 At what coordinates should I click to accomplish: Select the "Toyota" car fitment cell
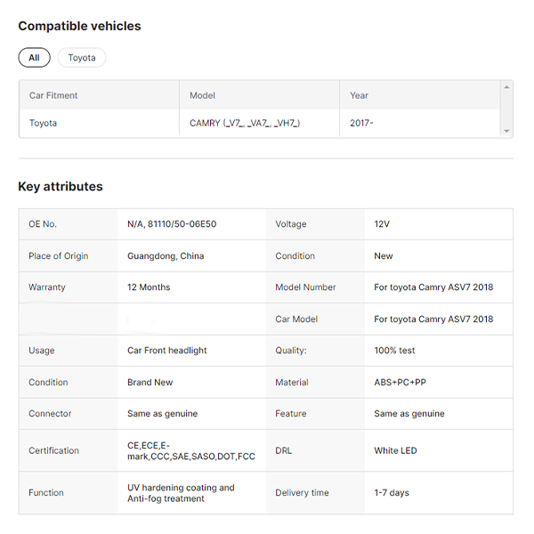pos(43,123)
